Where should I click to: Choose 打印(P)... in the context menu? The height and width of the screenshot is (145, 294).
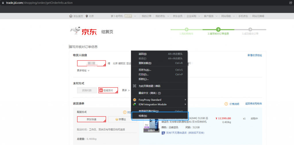point(159,75)
